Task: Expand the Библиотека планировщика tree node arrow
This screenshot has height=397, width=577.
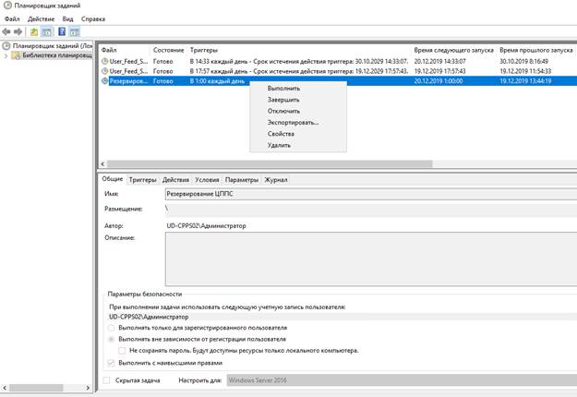Action: (6, 56)
